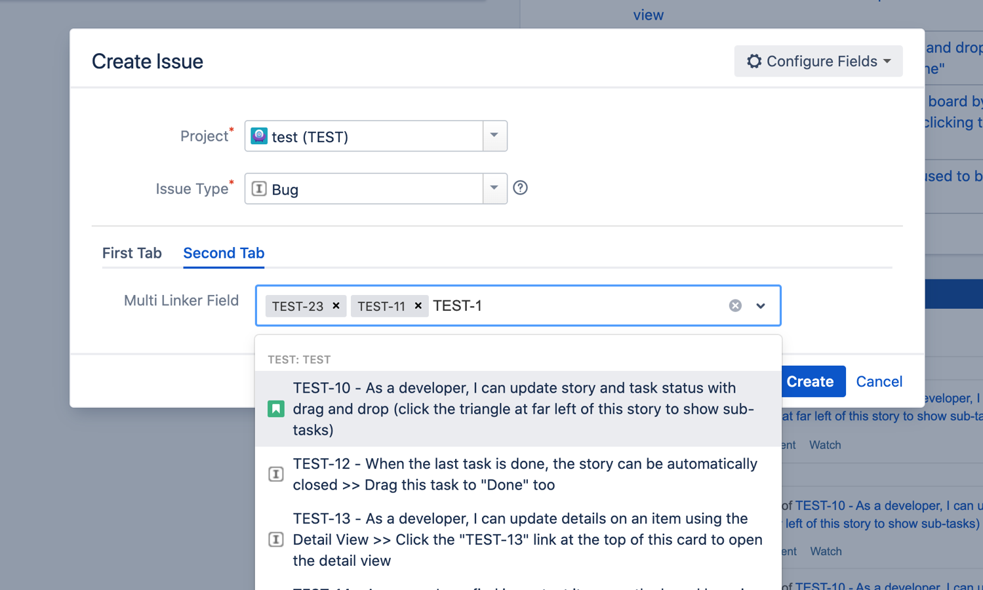Viewport: 983px width, 590px height.
Task: Cancel the Create Issue dialog
Action: tap(879, 382)
